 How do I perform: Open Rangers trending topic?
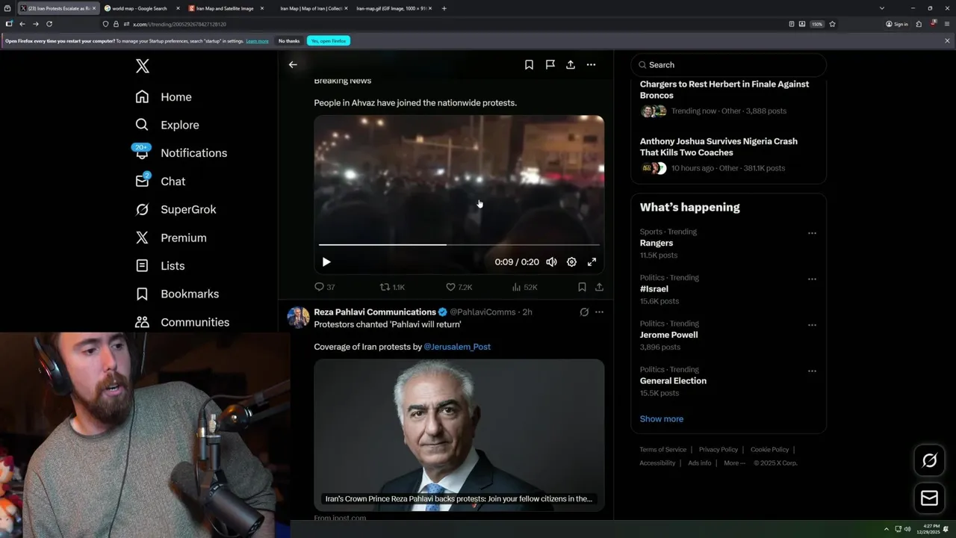[x=657, y=243]
